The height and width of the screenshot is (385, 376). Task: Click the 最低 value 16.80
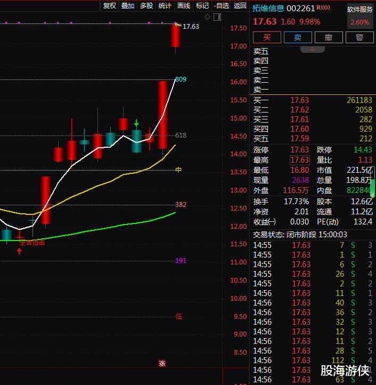pyautogui.click(x=299, y=170)
